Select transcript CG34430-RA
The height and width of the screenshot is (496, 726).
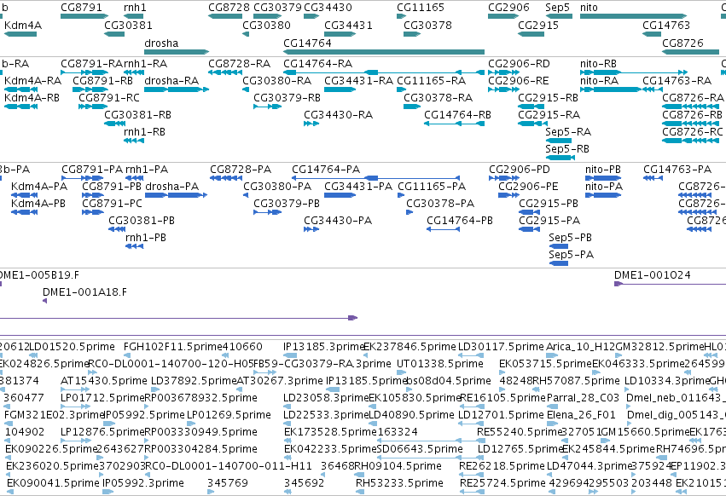point(311,124)
